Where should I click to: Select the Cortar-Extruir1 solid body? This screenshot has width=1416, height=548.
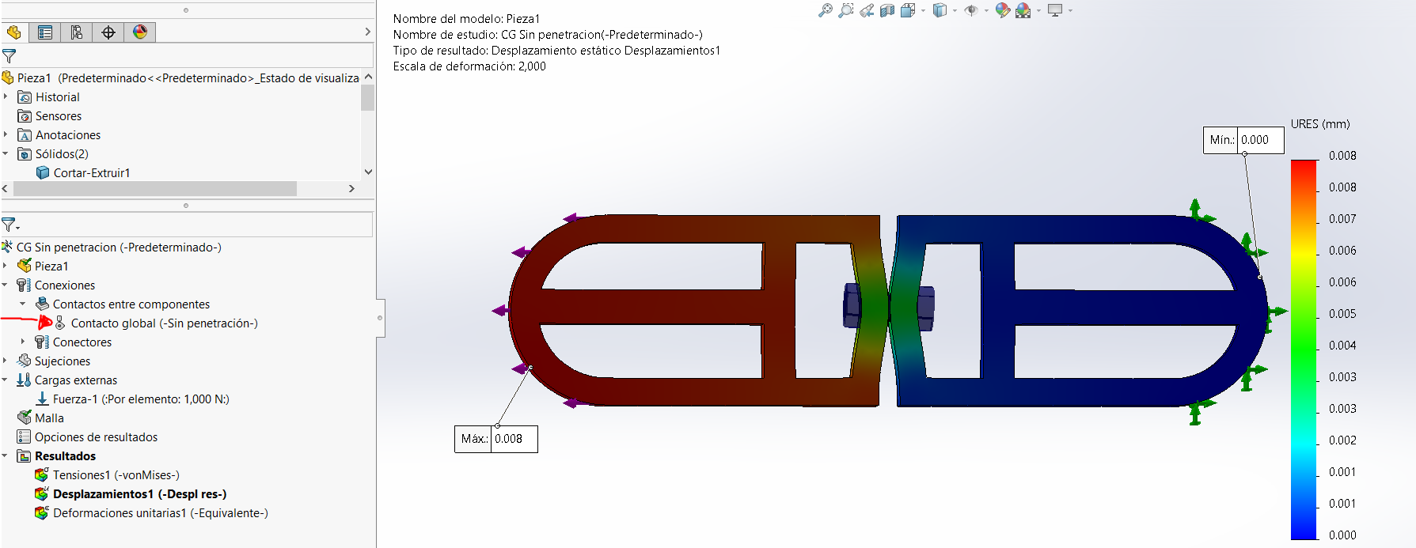[x=83, y=173]
